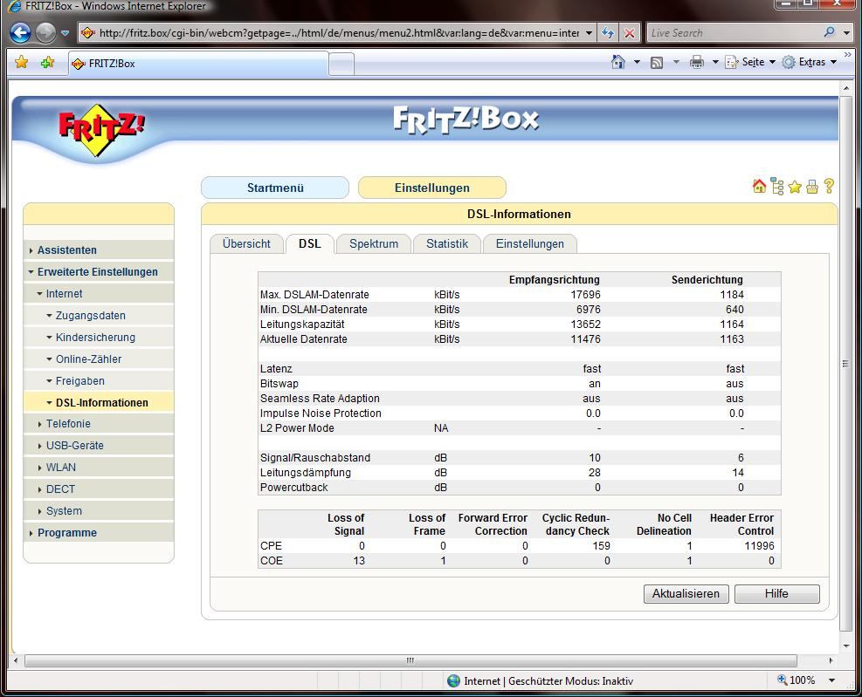The width and height of the screenshot is (862, 697).
Task: Expand Assistenten in the sidebar
Action: click(99, 249)
